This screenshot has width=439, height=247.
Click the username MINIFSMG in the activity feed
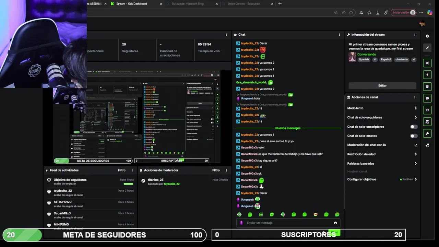pos(61,224)
